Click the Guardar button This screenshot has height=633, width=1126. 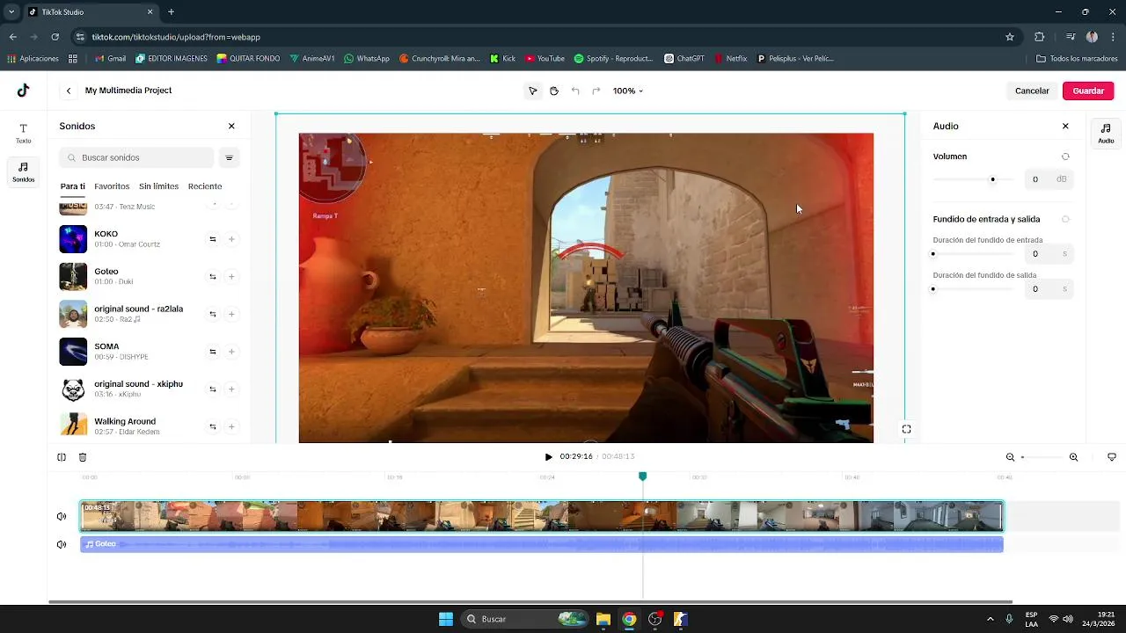(x=1088, y=91)
